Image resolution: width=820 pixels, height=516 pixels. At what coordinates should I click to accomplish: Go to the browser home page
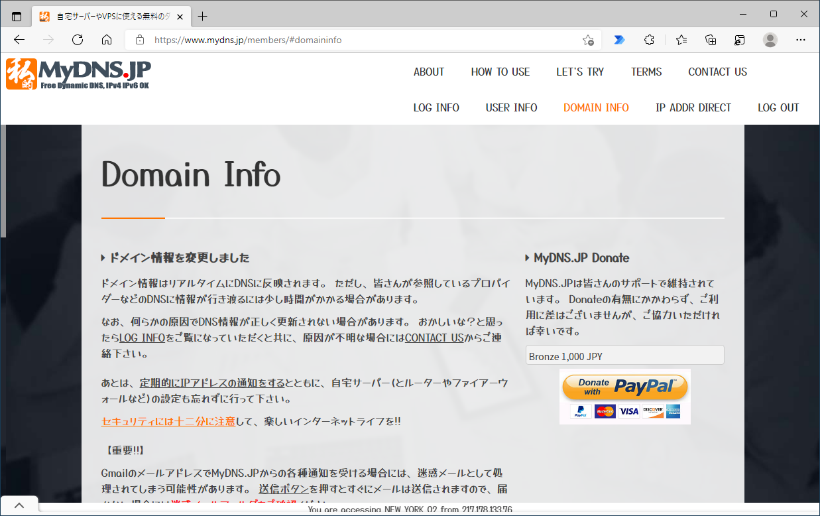click(106, 40)
